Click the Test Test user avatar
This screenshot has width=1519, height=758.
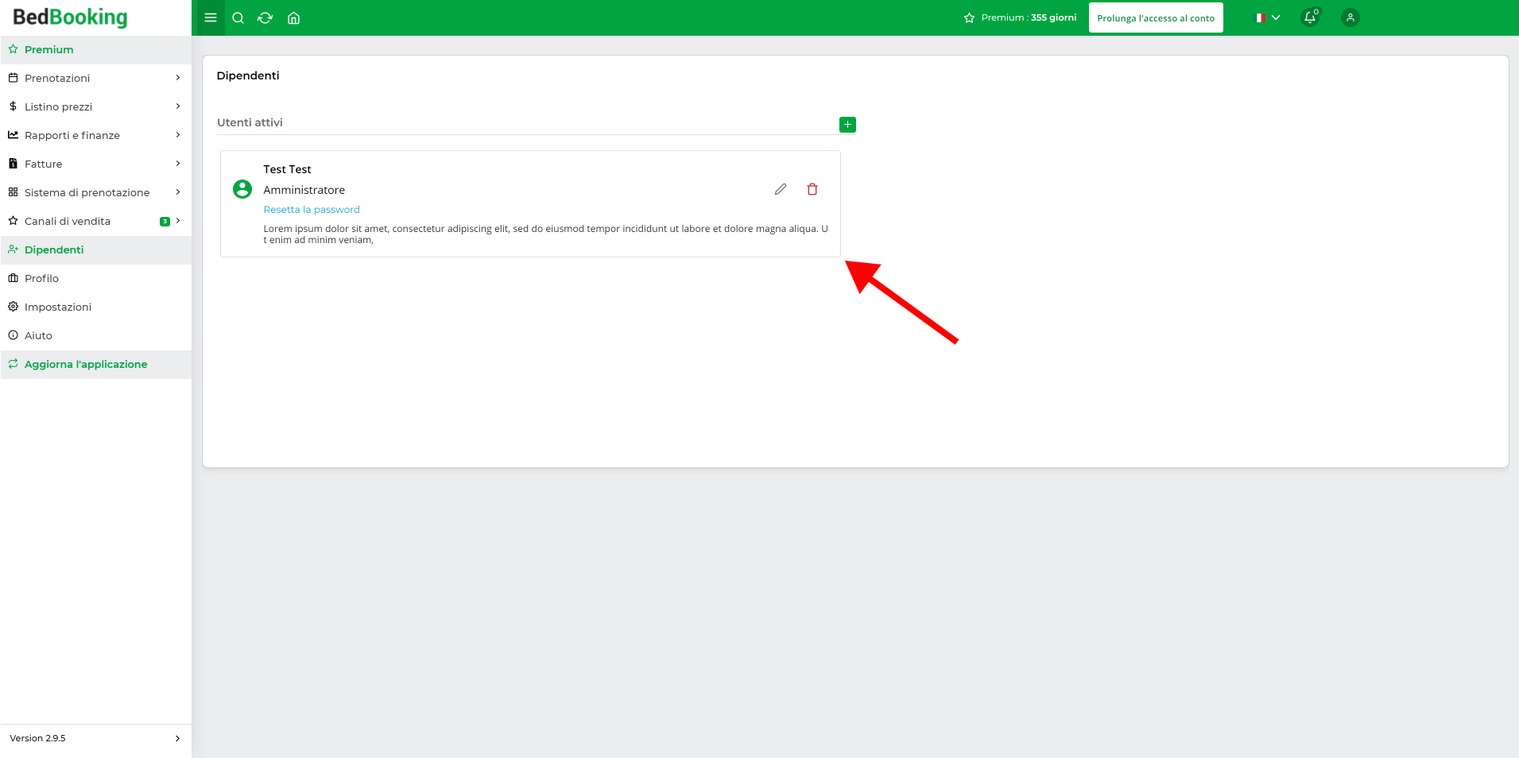point(242,189)
